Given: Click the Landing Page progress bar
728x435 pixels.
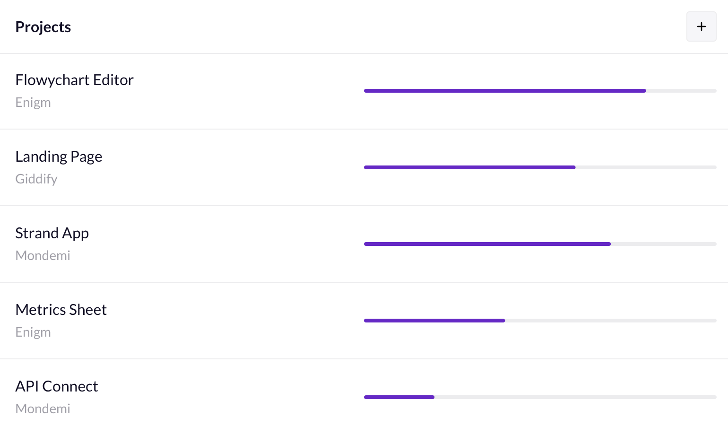Looking at the screenshot, I should pos(540,167).
